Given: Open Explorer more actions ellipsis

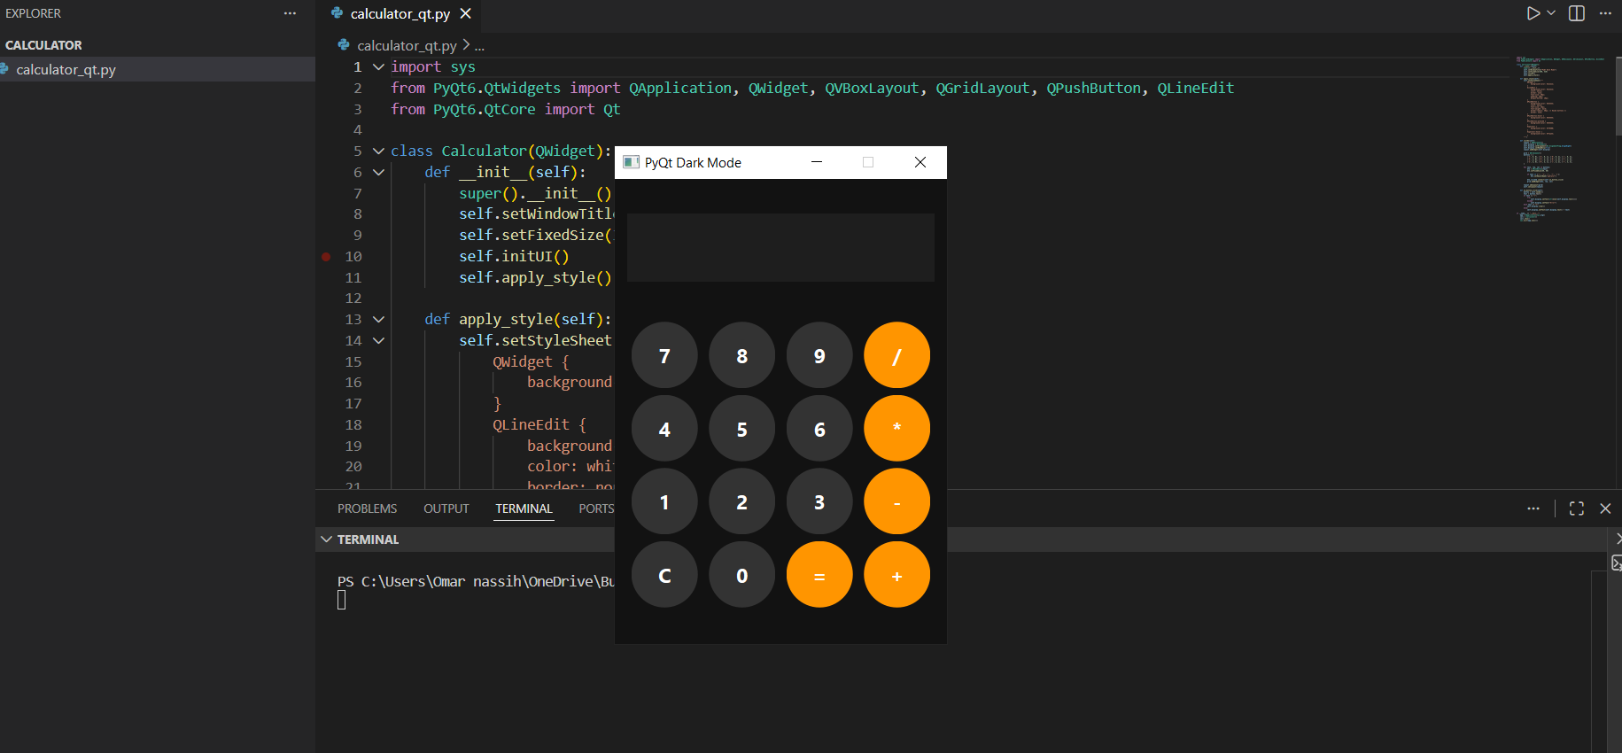Looking at the screenshot, I should point(290,13).
